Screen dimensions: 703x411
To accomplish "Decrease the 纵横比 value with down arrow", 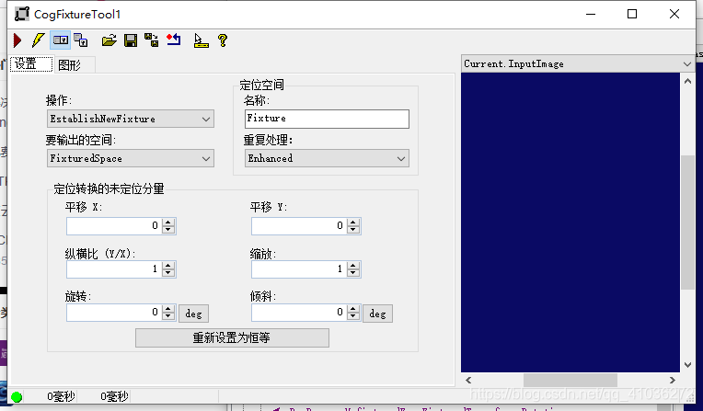I will pyautogui.click(x=168, y=272).
